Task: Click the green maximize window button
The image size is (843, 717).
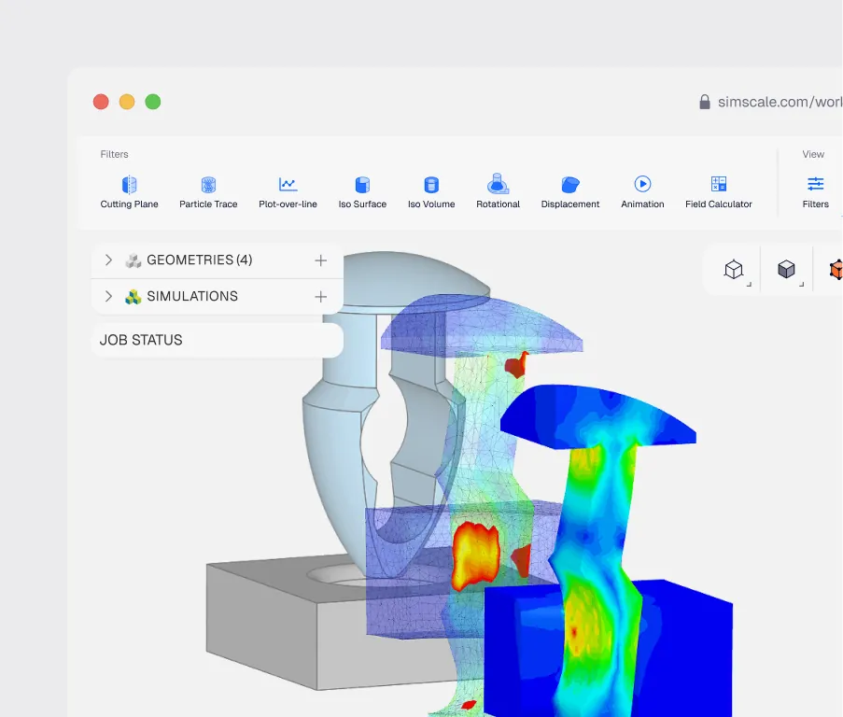Action: (153, 102)
